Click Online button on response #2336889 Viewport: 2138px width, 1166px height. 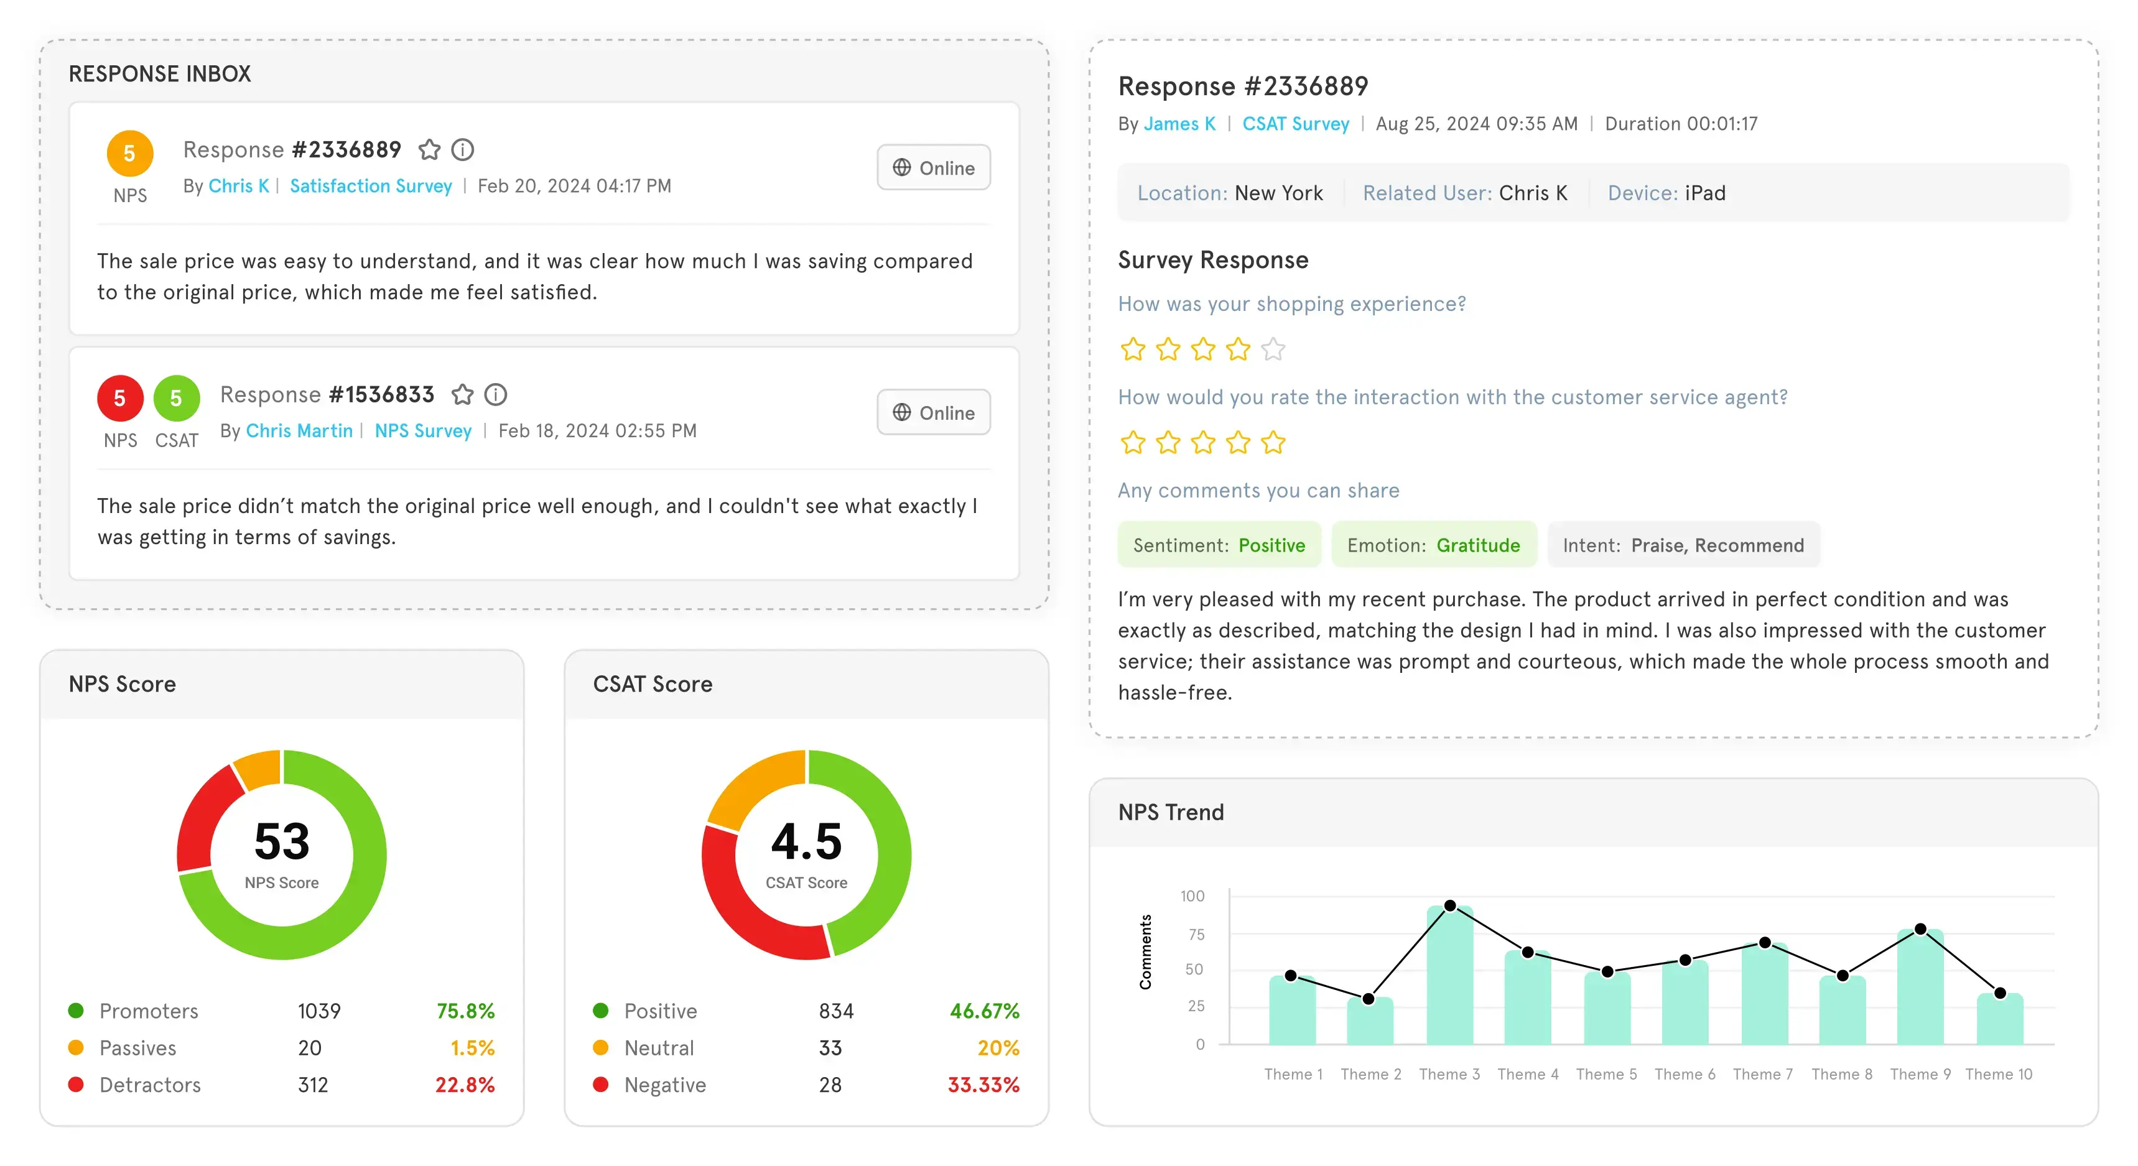tap(933, 168)
